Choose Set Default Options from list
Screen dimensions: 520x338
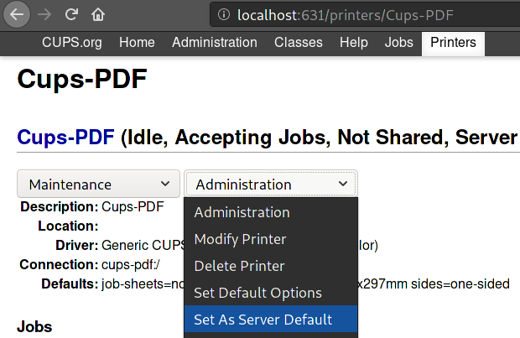(271, 293)
